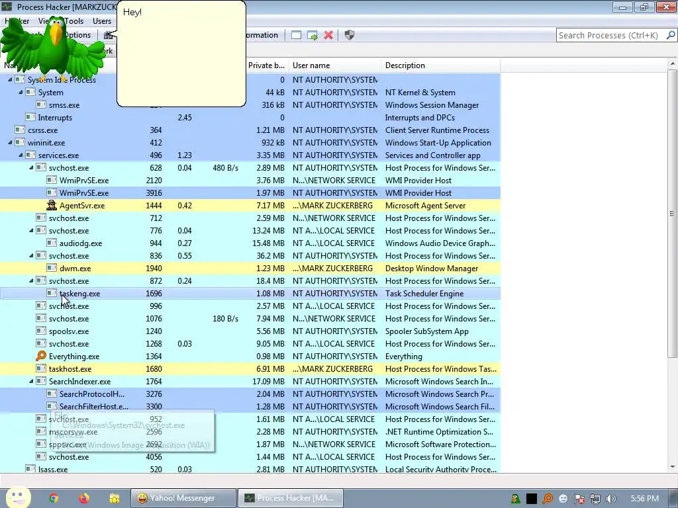The width and height of the screenshot is (678, 508).
Task: Click the 36.2 MB private bytes value
Action: click(x=270, y=256)
